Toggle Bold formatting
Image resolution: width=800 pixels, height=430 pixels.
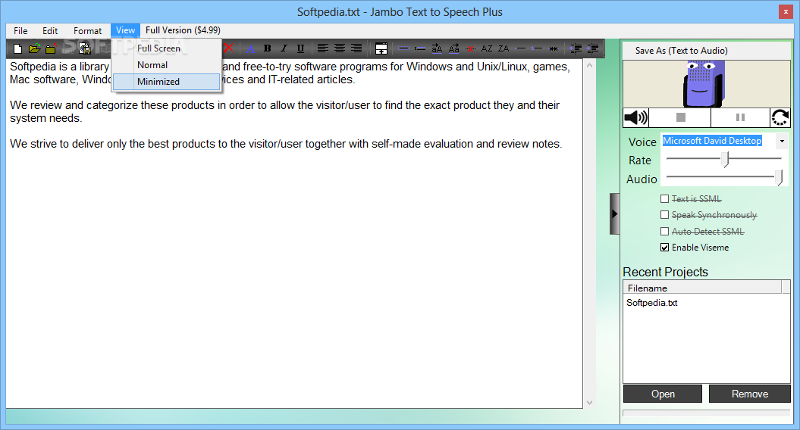pyautogui.click(x=267, y=49)
